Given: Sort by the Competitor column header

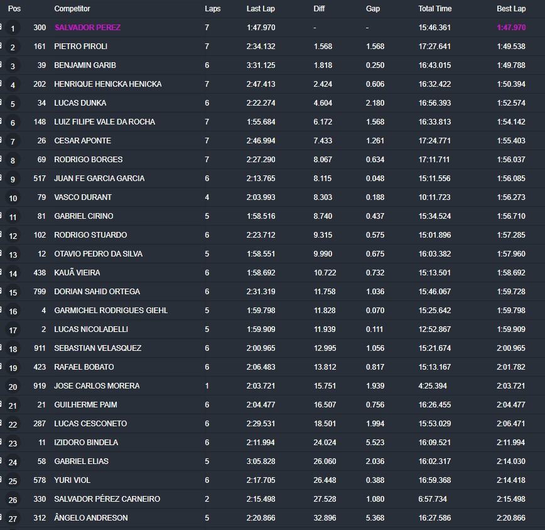Looking at the screenshot, I should tap(72, 9).
